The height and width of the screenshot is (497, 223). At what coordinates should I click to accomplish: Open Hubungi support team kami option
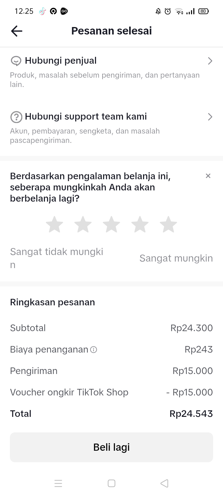86,116
